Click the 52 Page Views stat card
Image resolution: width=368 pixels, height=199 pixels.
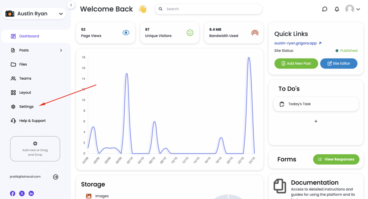coord(106,33)
